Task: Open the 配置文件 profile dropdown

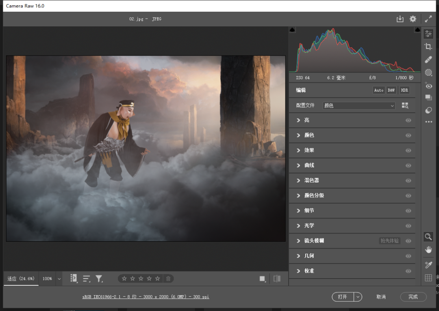Action: pyautogui.click(x=359, y=105)
